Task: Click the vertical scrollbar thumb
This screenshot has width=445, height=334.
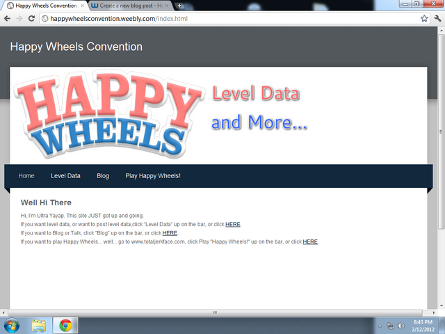Action: [442, 132]
